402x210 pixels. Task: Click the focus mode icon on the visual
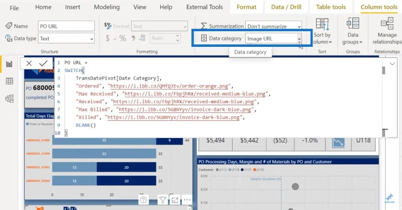(x=175, y=200)
